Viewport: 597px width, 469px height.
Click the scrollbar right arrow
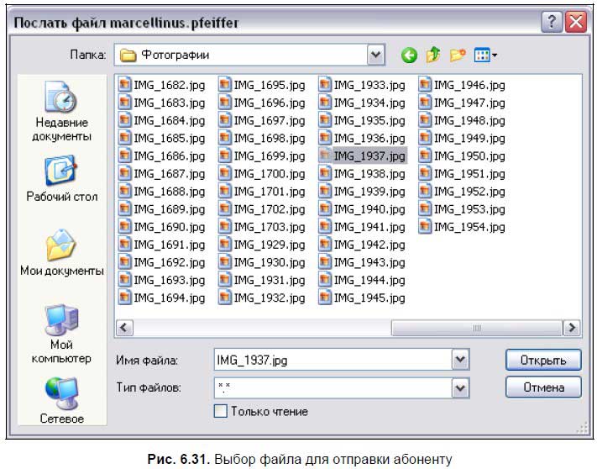click(573, 328)
